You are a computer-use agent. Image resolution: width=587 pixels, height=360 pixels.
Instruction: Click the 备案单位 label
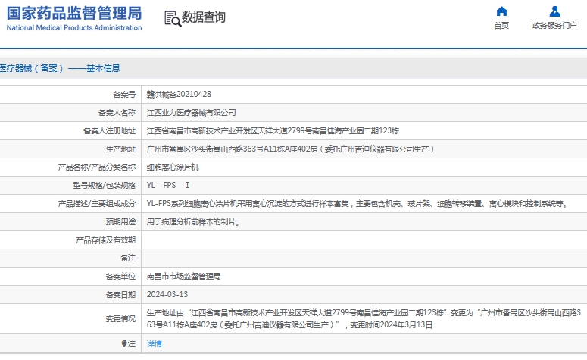(x=120, y=277)
